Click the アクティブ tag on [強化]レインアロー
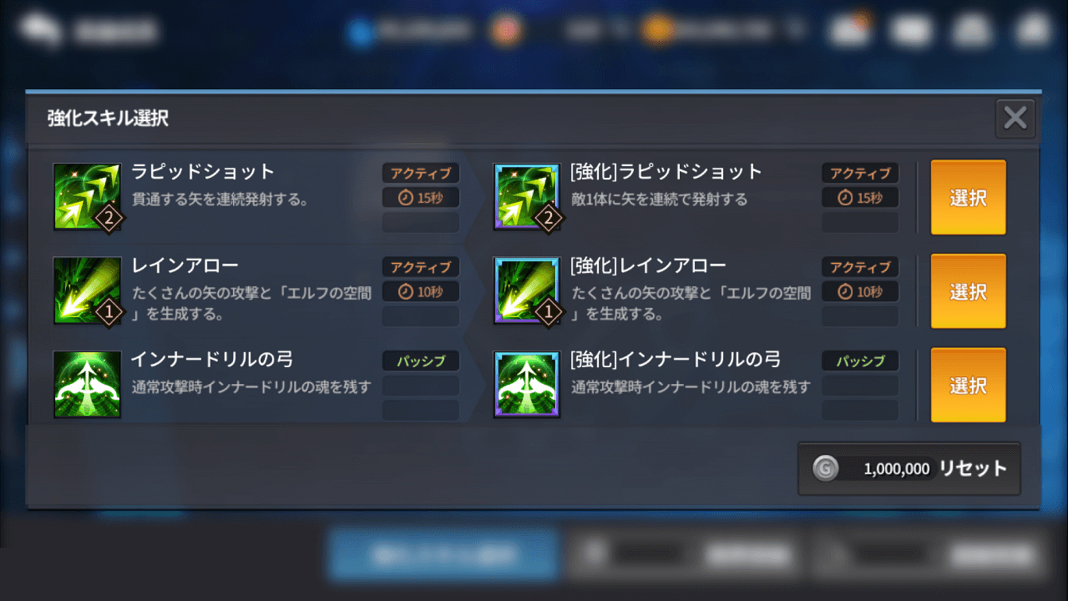The width and height of the screenshot is (1068, 601). pos(860,267)
